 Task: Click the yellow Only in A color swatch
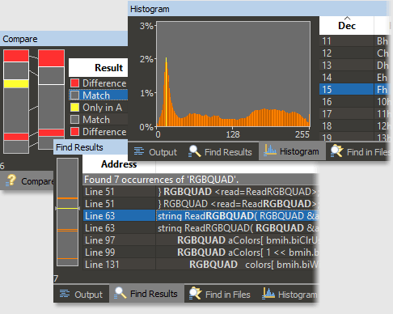74,108
